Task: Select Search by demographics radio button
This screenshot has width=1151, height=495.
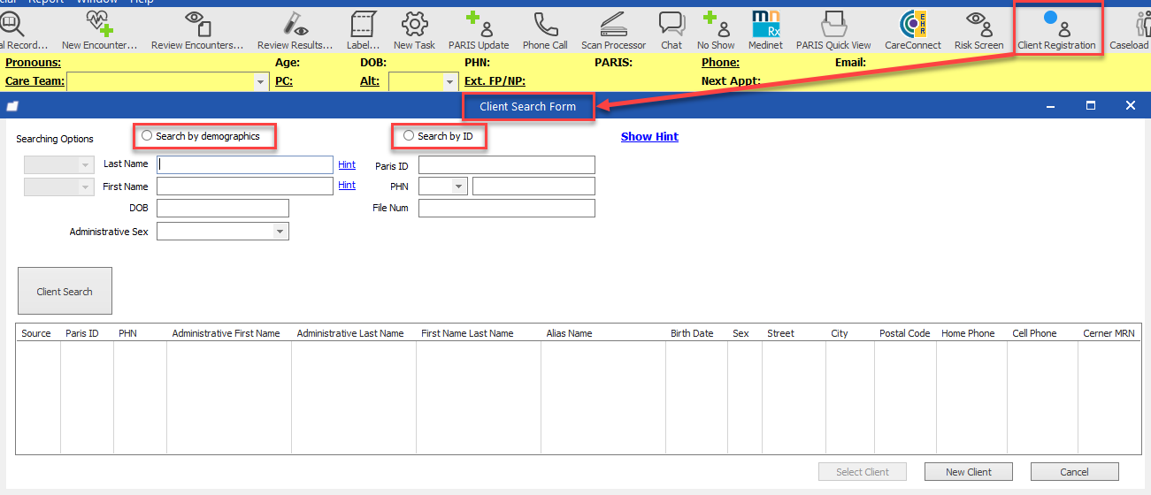Action: click(147, 136)
